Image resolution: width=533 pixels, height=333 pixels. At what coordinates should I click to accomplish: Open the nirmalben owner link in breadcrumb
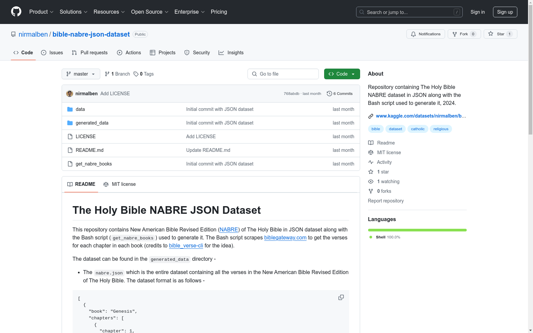click(x=33, y=34)
